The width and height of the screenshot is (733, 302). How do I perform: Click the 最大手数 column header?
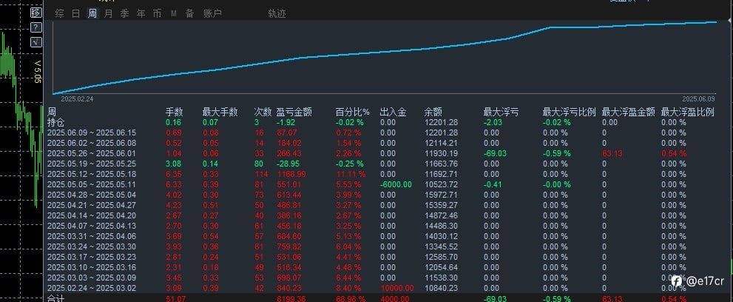tap(220, 113)
